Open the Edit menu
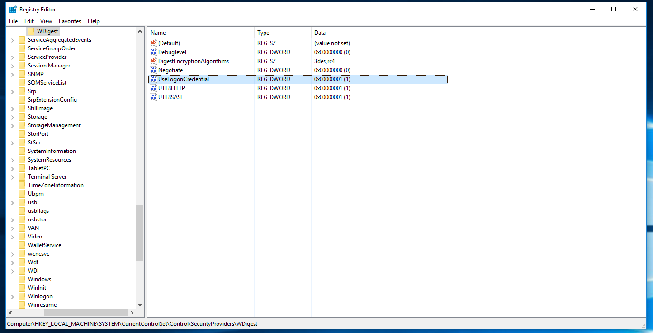 pos(29,21)
